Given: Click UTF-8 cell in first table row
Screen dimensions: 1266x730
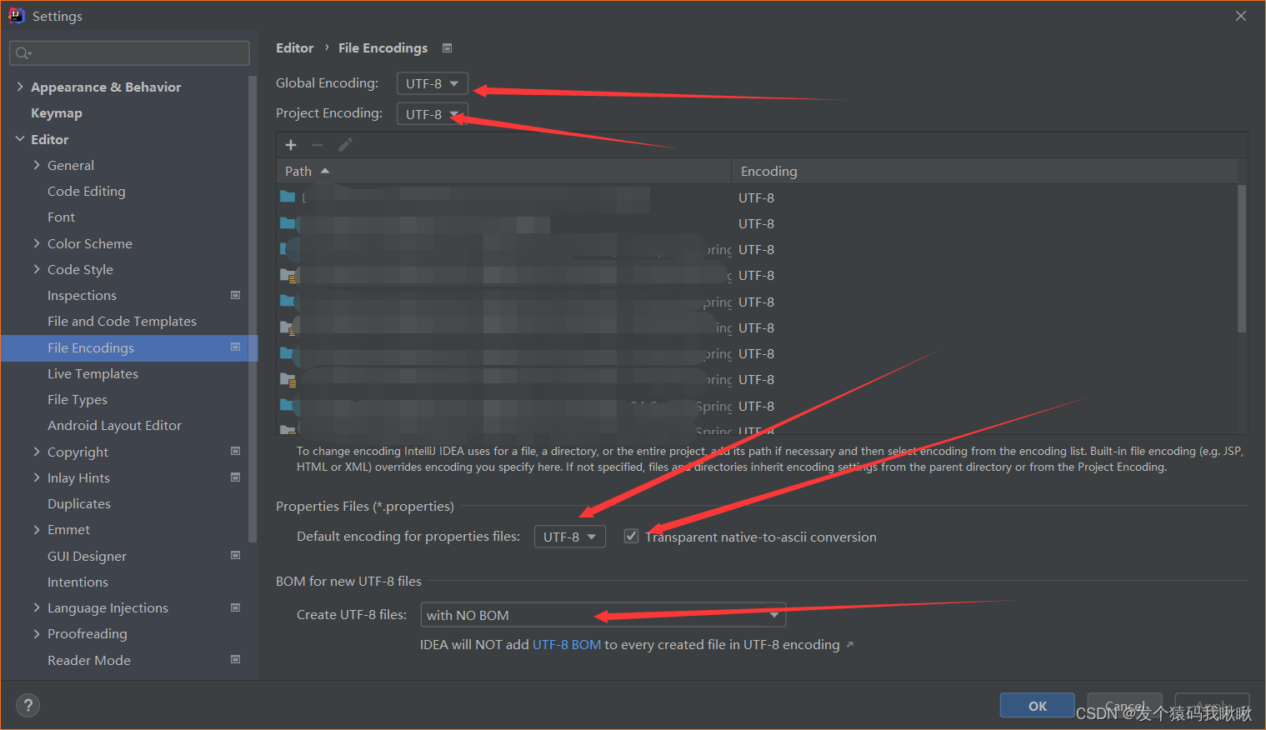Looking at the screenshot, I should click(756, 197).
